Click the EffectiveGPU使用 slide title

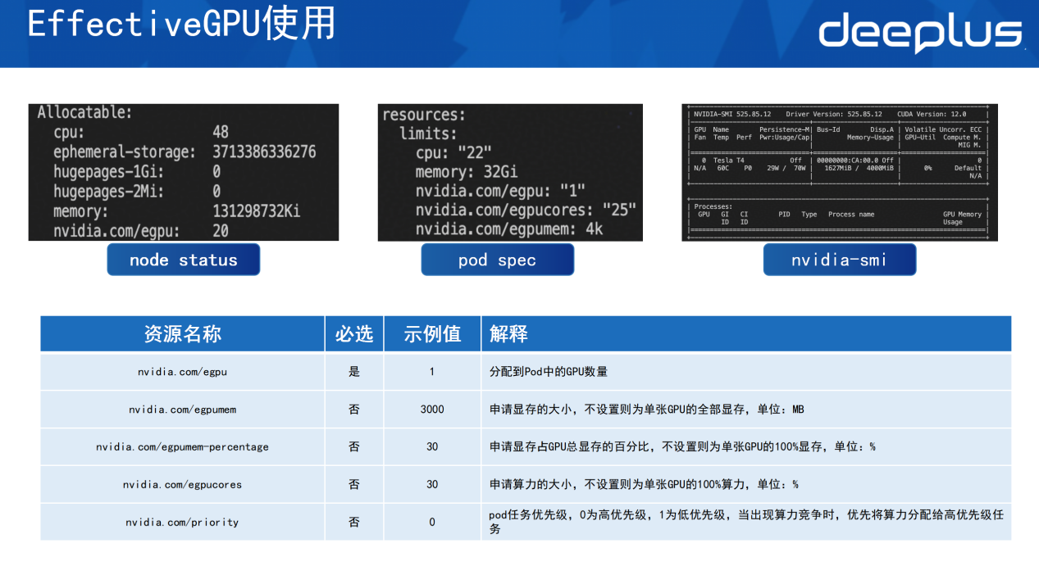181,25
